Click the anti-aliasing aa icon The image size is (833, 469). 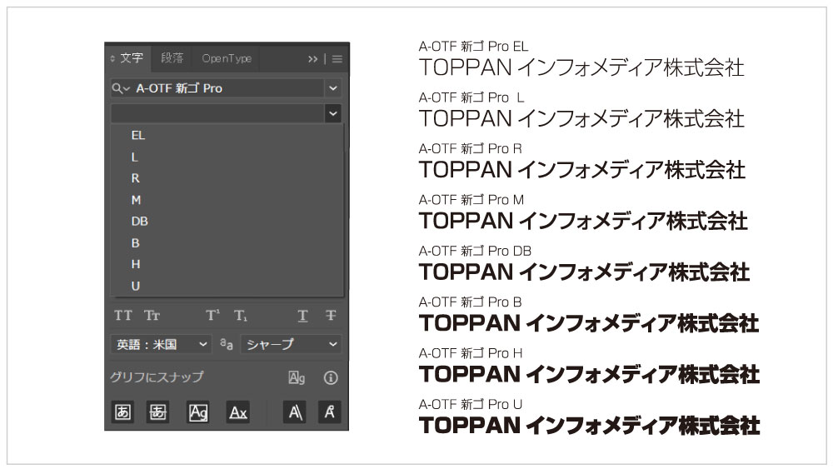(x=227, y=344)
